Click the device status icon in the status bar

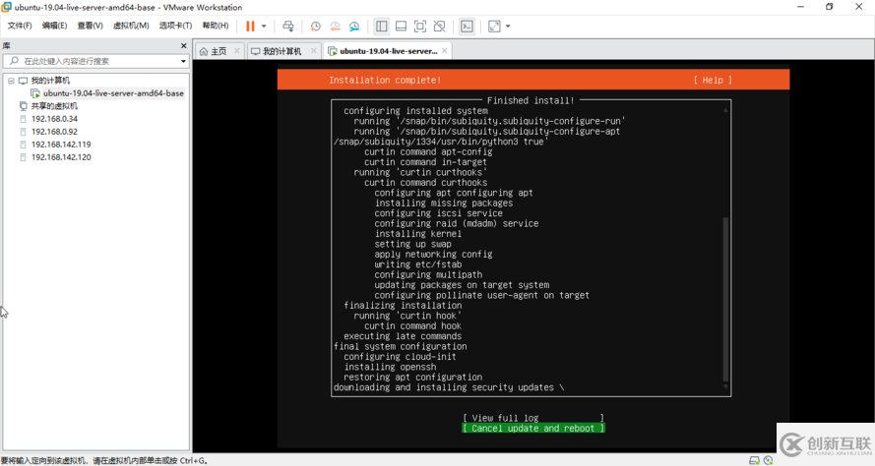[x=755, y=460]
